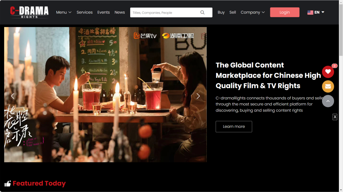Go to previous slide in carousel
Screen dimensions: 343x192
pyautogui.click(x=13, y=96)
